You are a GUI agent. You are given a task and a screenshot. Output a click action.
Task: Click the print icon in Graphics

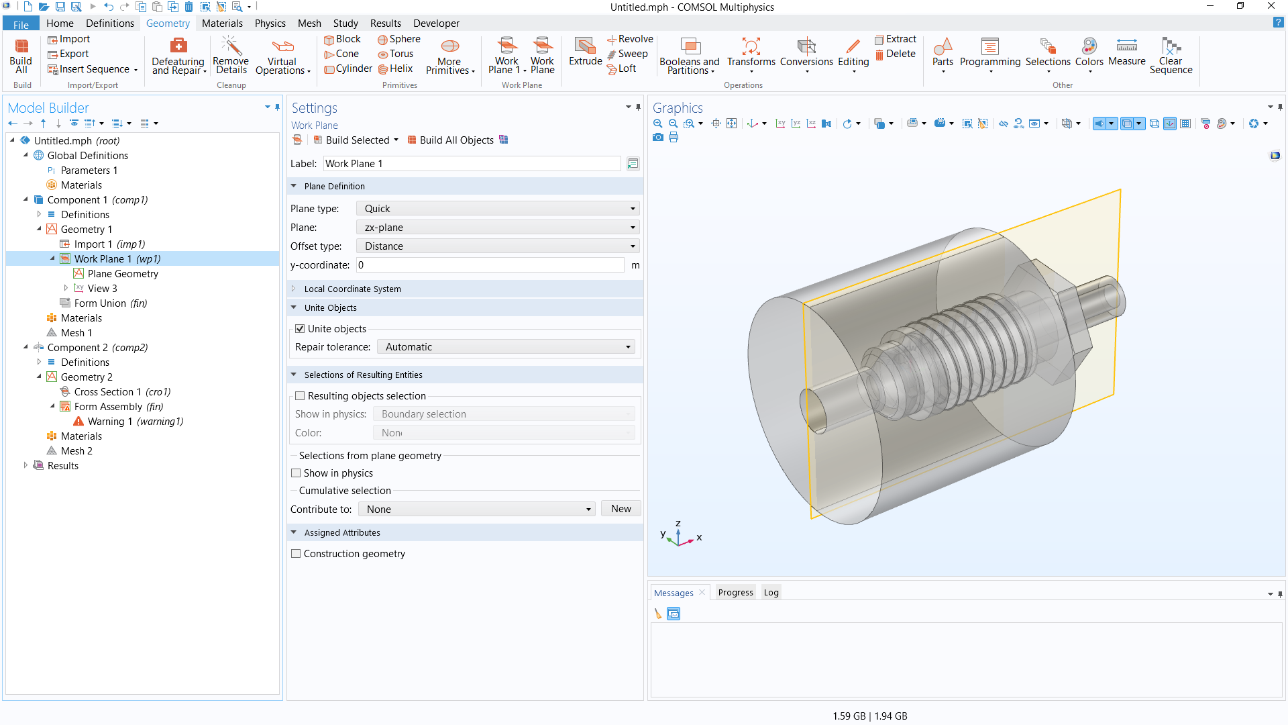pyautogui.click(x=674, y=138)
